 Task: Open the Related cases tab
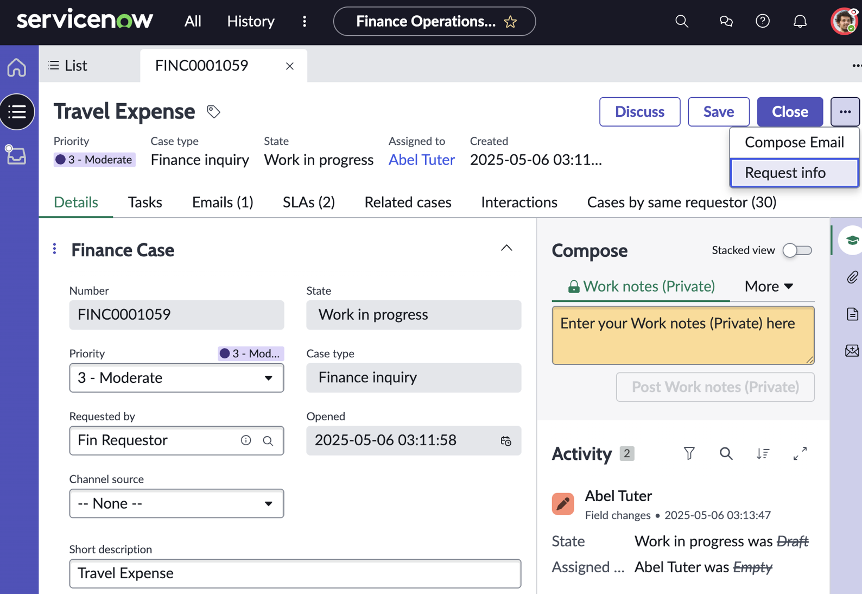[x=408, y=203]
